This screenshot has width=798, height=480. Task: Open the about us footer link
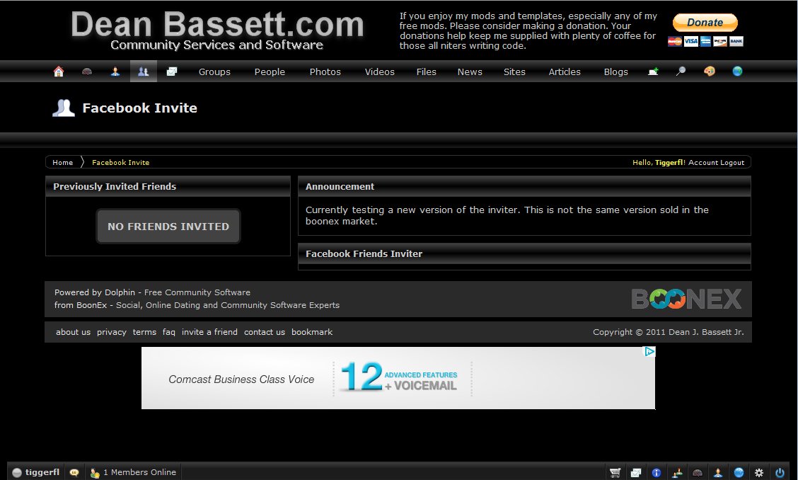(74, 332)
